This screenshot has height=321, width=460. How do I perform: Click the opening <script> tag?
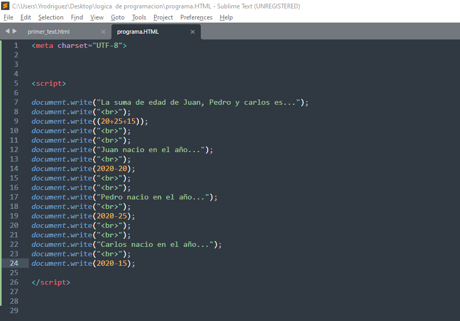coord(49,83)
